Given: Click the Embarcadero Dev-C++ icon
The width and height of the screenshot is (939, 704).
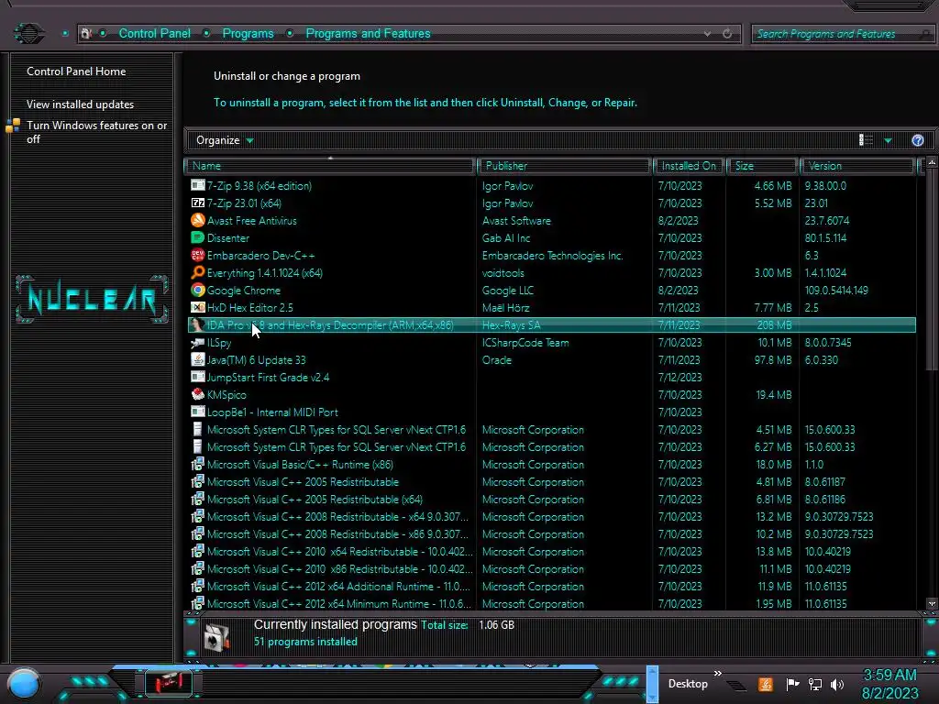Looking at the screenshot, I should [x=198, y=255].
